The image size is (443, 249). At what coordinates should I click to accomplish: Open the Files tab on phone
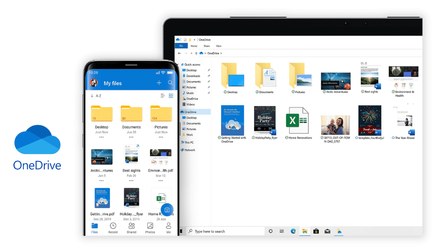pyautogui.click(x=95, y=228)
